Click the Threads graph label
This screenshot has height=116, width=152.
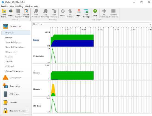click(x=36, y=89)
